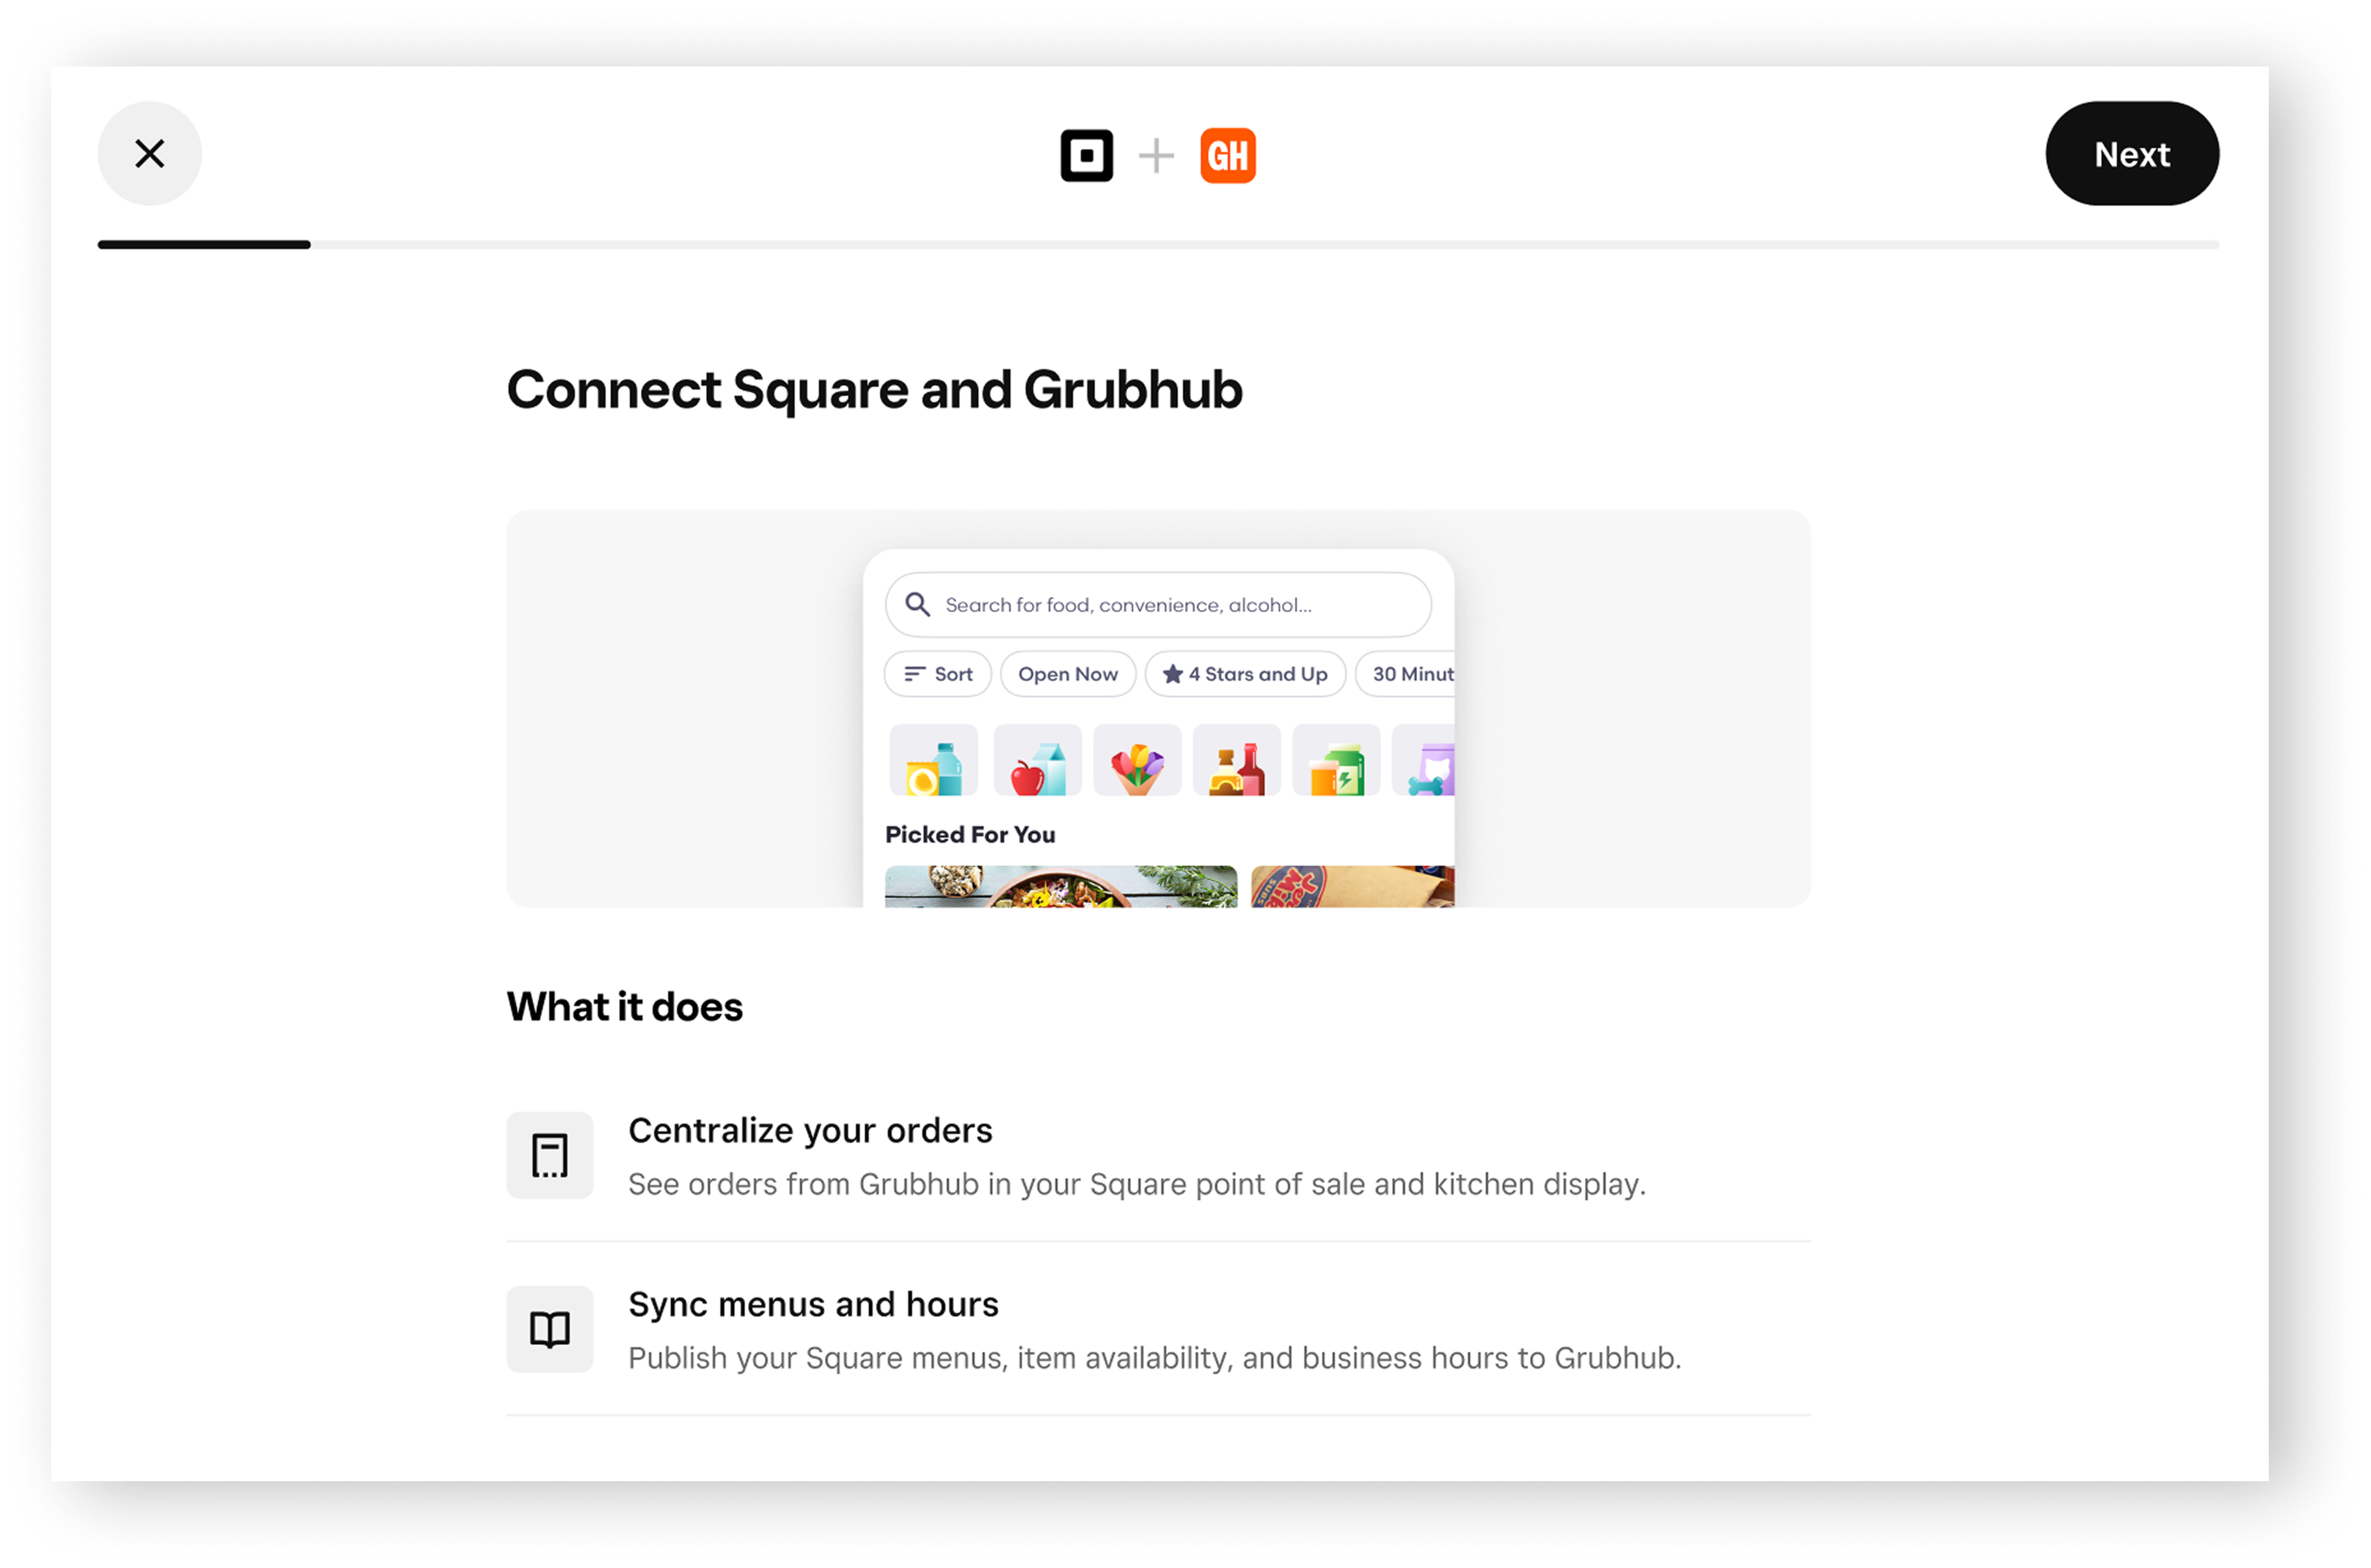Screen dimensions: 2371x1568
Task: Click the Next button
Action: click(x=2131, y=154)
